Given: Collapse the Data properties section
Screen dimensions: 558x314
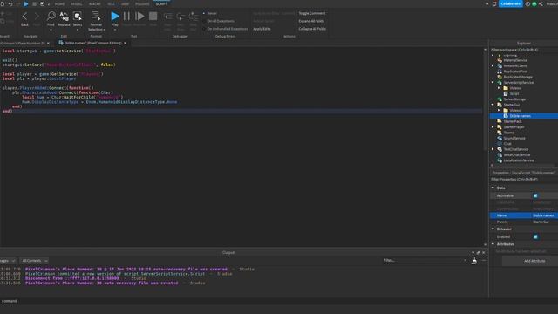Looking at the screenshot, I should [x=493, y=188].
